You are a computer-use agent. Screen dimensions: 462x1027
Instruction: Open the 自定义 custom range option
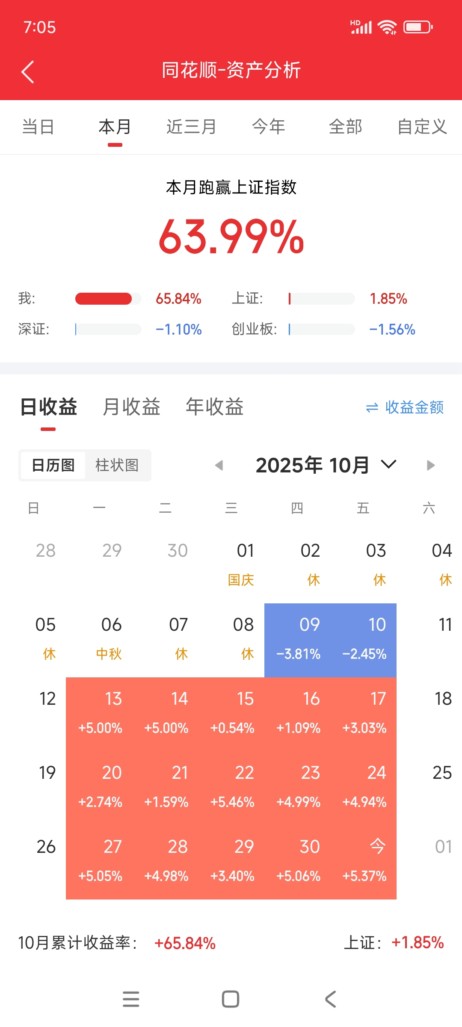pyautogui.click(x=422, y=127)
